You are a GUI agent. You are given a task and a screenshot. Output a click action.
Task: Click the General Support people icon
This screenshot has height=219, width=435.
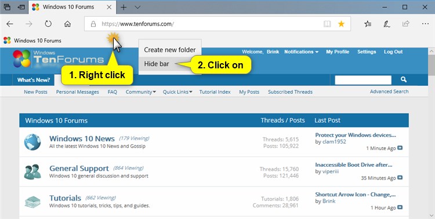(32, 172)
